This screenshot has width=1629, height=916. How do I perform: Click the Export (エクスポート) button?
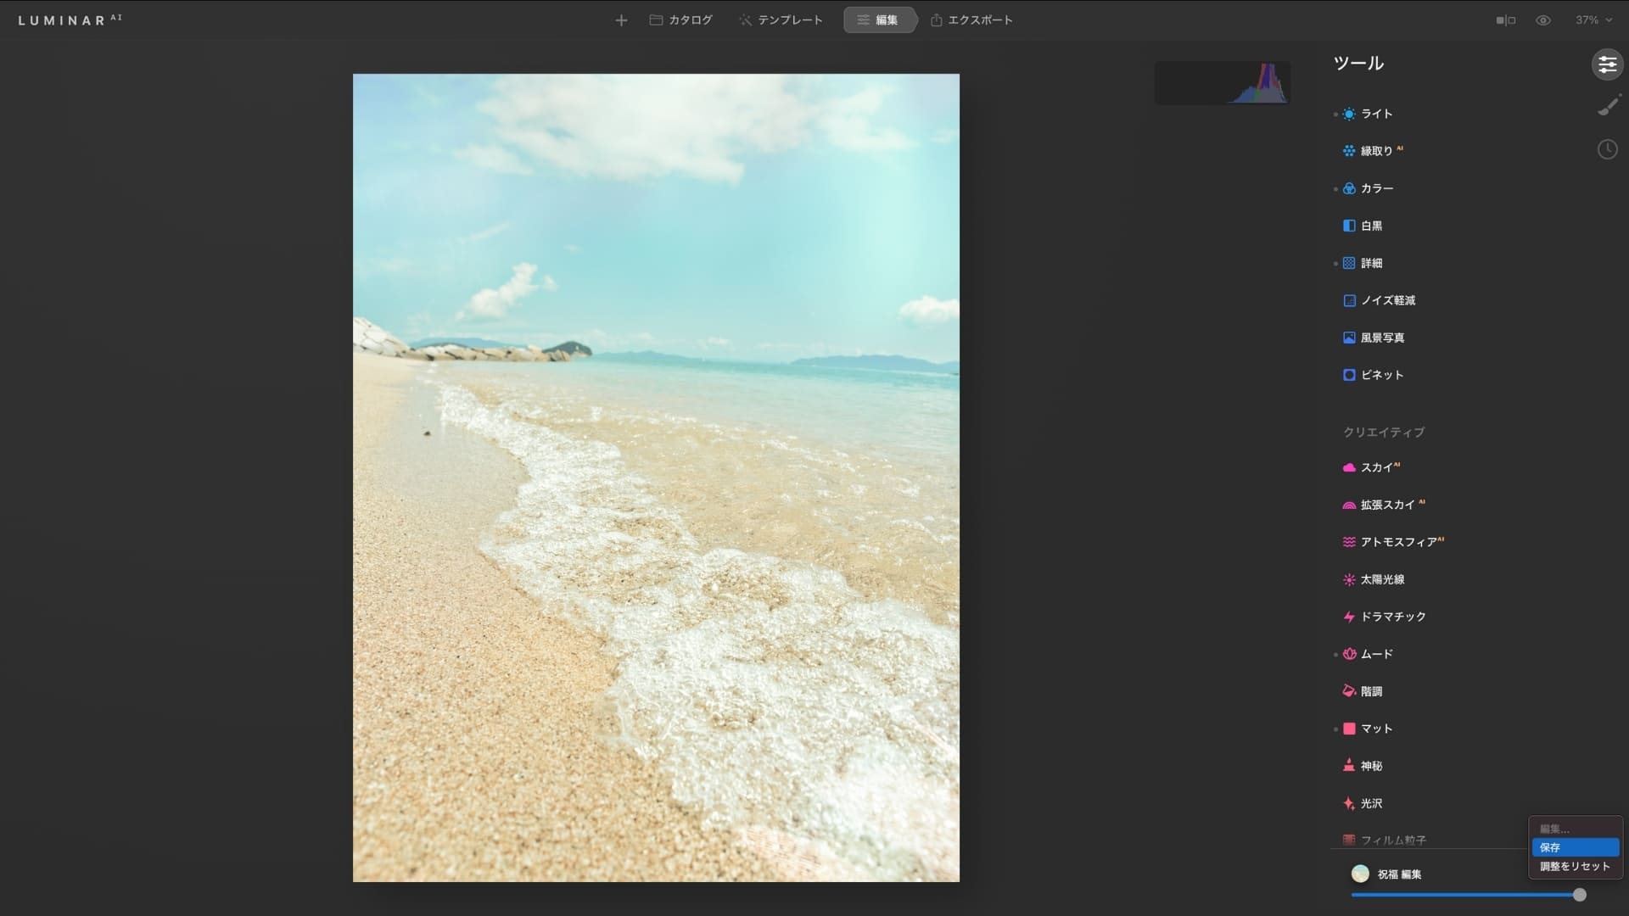[971, 20]
